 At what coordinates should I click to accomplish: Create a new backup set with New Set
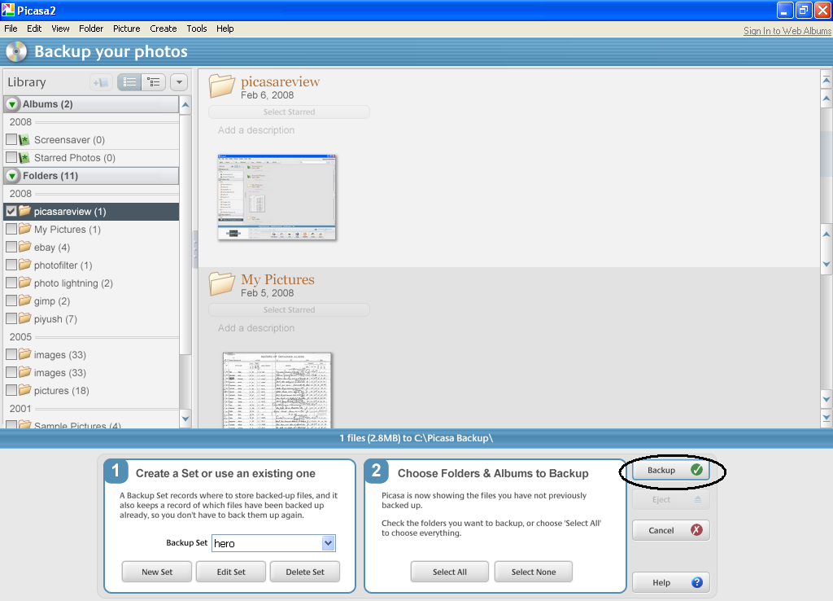[157, 572]
